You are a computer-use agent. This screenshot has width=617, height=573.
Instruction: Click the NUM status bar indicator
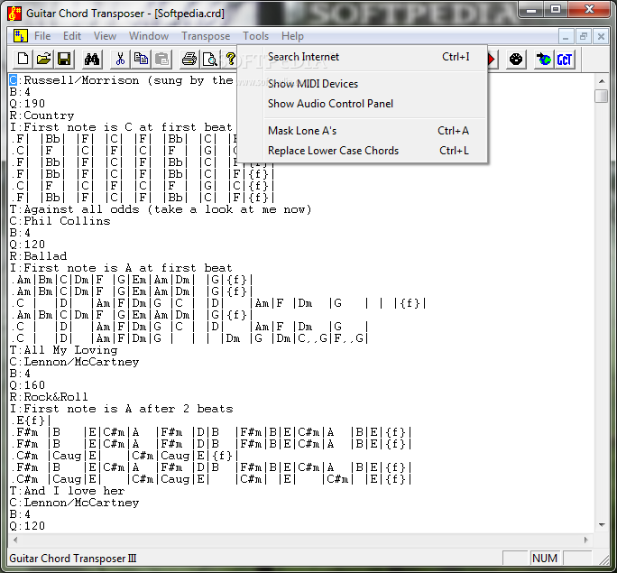click(545, 559)
